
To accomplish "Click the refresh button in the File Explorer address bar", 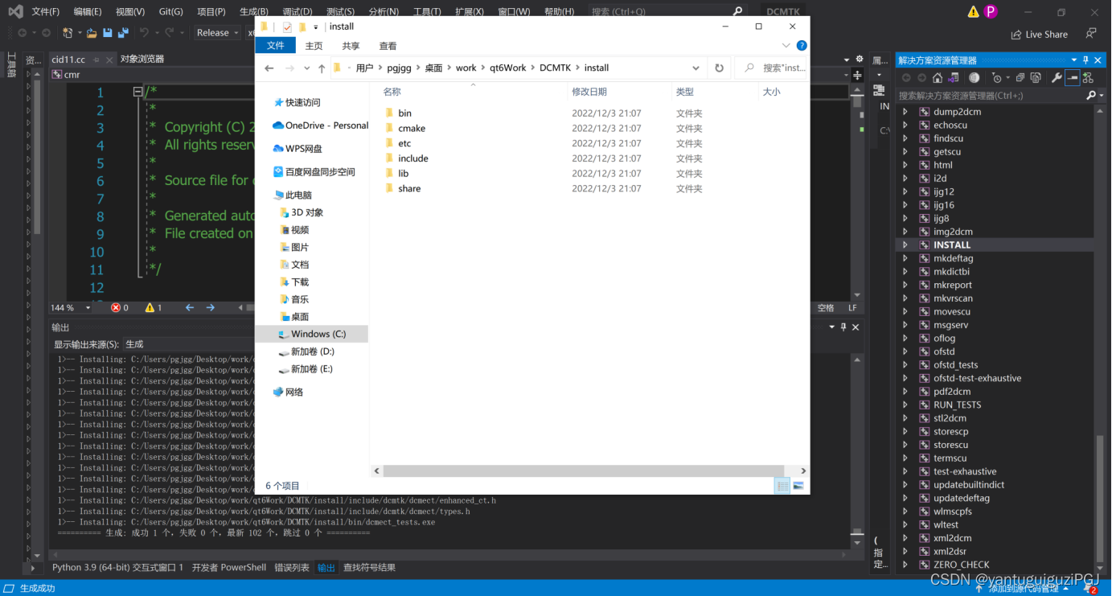I will 717,68.
